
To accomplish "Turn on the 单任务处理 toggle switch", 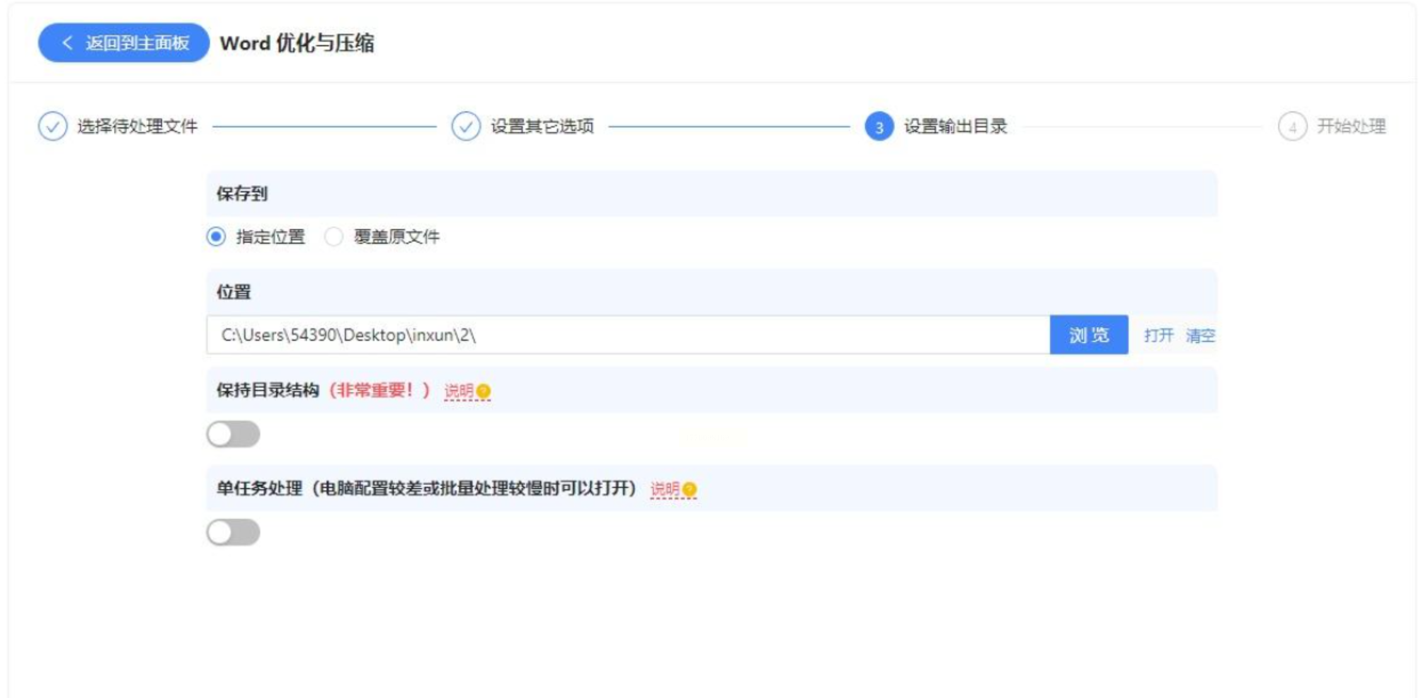I will (233, 532).
